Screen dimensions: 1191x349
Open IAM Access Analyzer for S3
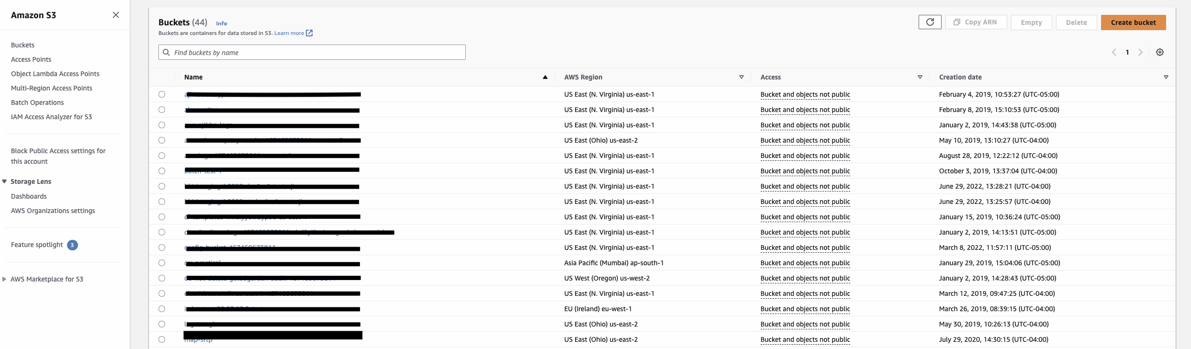[x=52, y=117]
